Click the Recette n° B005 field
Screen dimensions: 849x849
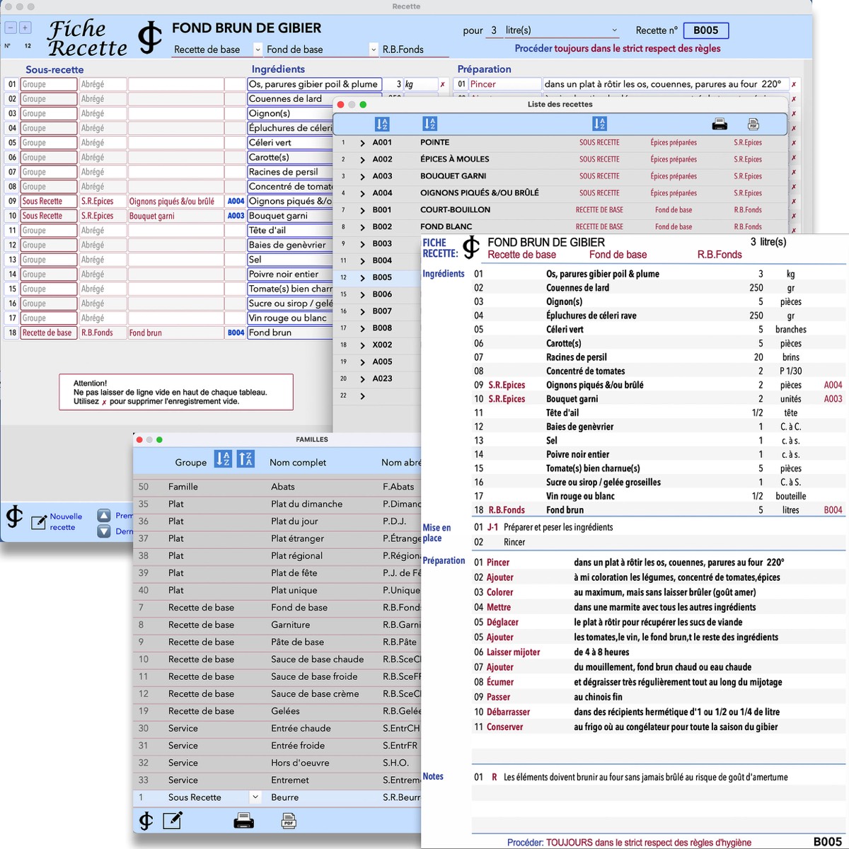[x=706, y=30]
